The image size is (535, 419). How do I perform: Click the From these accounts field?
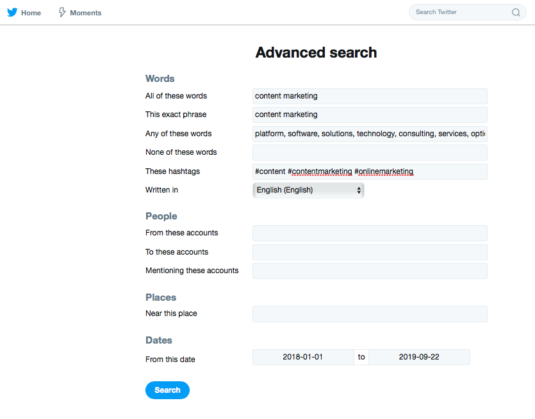point(370,233)
